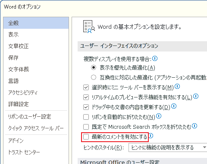
Task: Click info icon beside Microsoft Search option
Action: (194, 126)
